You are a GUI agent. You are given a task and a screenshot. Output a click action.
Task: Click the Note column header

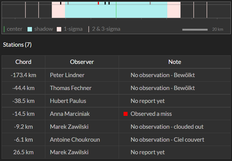[x=175, y=62]
